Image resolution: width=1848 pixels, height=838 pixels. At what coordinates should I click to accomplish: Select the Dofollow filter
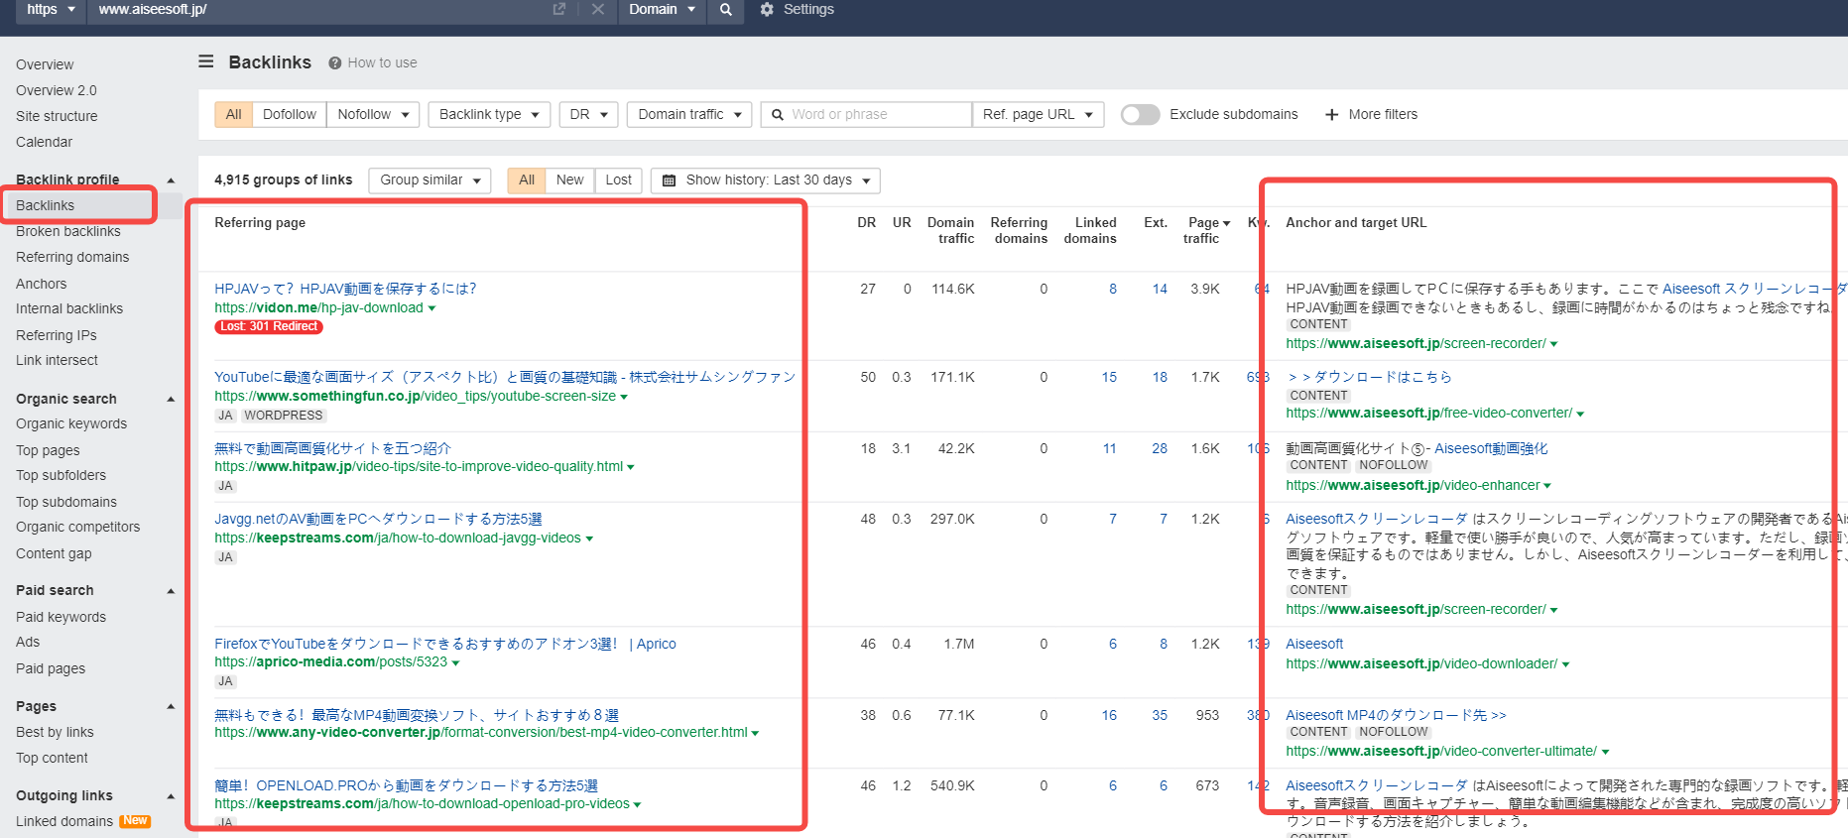[x=290, y=114]
